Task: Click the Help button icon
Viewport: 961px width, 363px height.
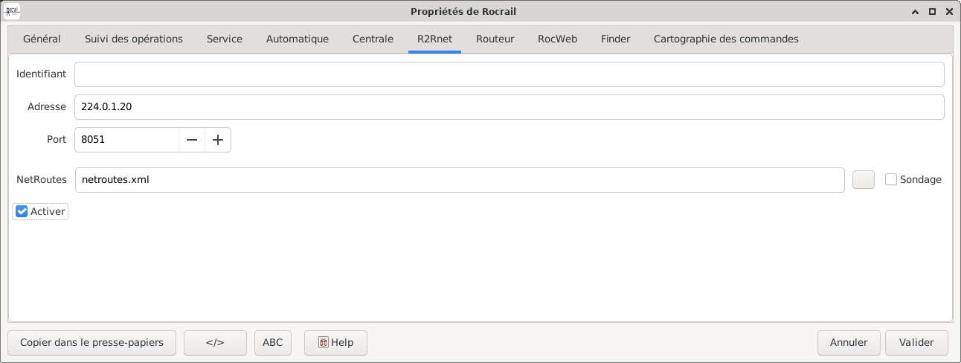Action: pos(324,343)
